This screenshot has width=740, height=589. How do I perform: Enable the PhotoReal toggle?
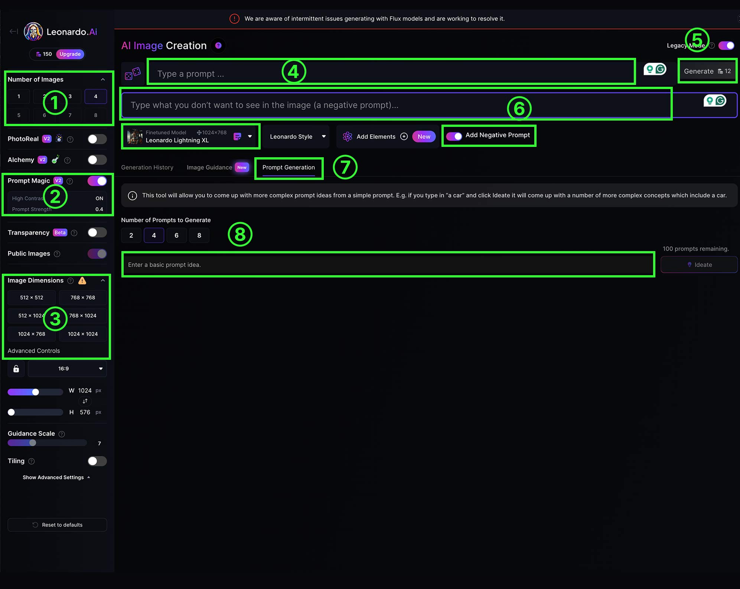click(x=97, y=139)
